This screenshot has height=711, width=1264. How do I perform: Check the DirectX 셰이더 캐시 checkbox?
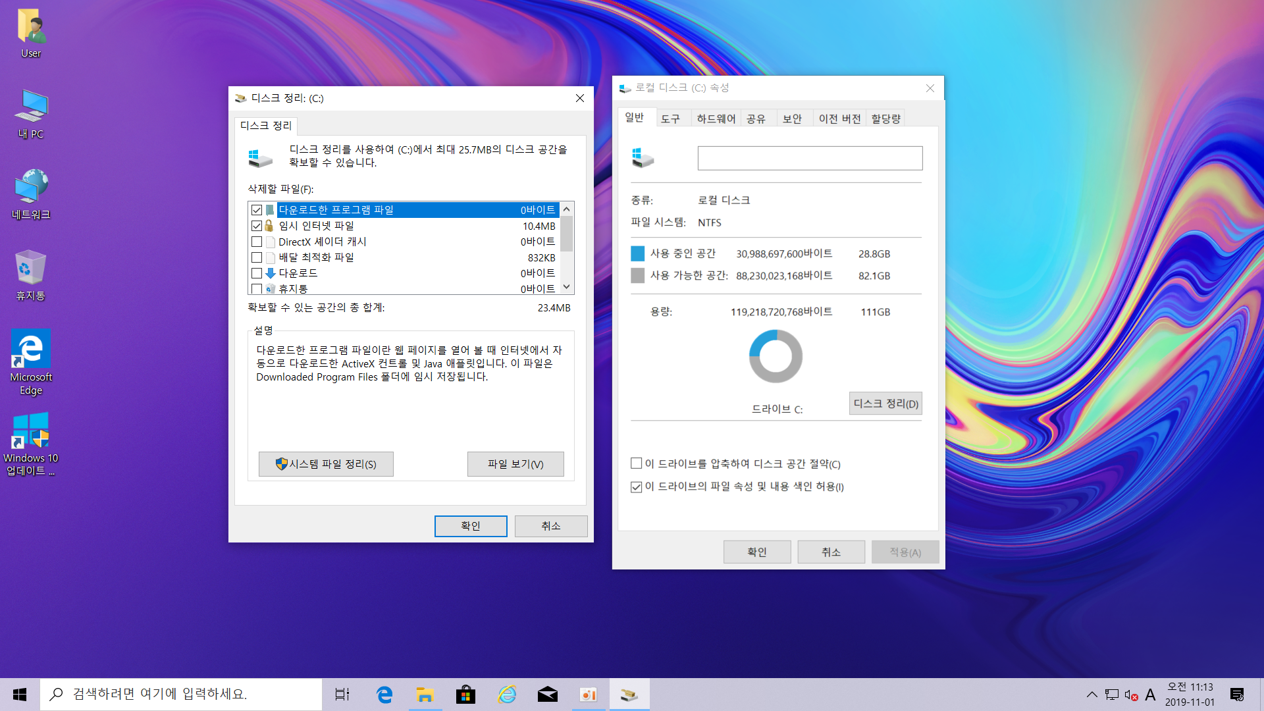click(257, 242)
